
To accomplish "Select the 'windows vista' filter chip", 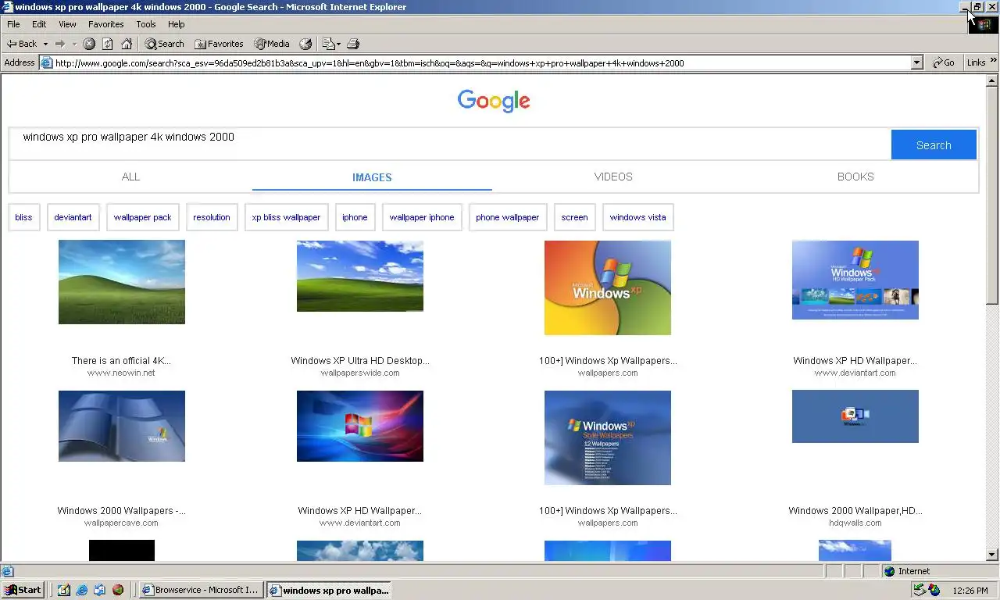I will [x=637, y=217].
